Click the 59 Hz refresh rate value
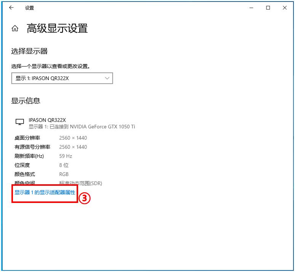 coord(66,156)
